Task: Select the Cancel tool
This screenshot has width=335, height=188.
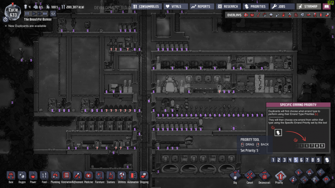Action: click(x=250, y=176)
